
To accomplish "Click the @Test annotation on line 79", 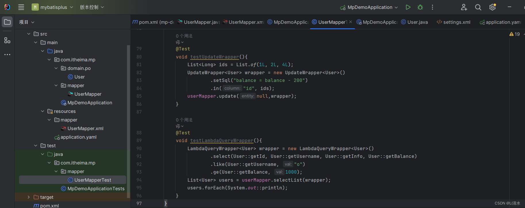I will pos(183,49).
